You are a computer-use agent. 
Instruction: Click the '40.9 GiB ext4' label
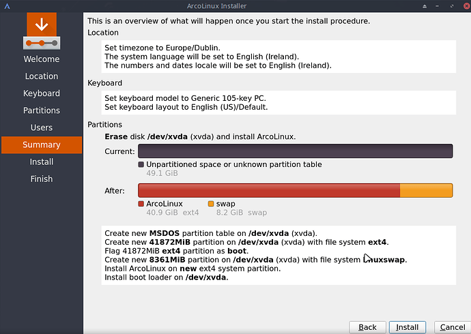173,213
